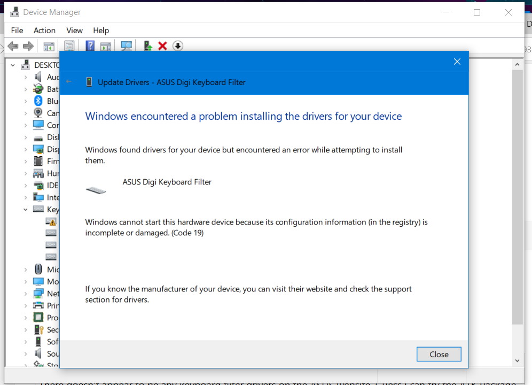Close the Update Drivers dialog with X

(457, 61)
